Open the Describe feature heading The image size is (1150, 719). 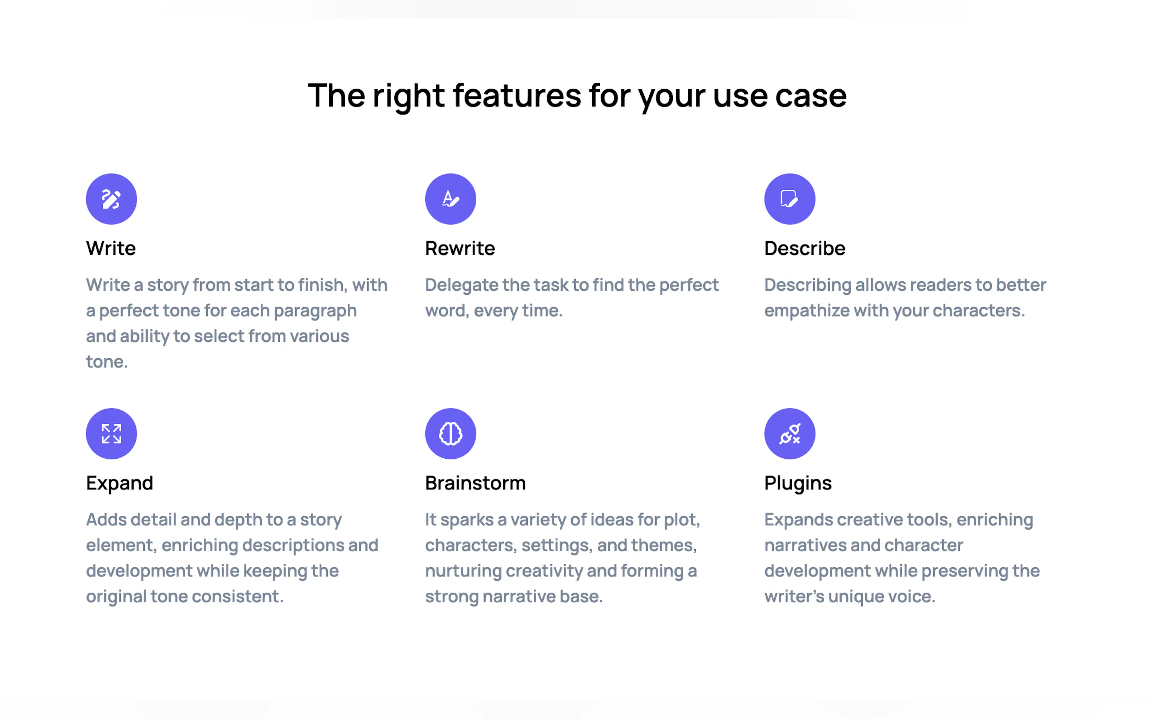click(x=805, y=248)
